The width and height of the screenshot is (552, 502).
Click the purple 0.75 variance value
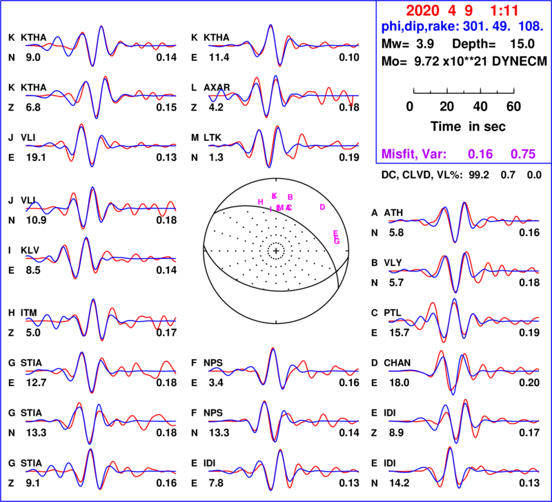(523, 154)
